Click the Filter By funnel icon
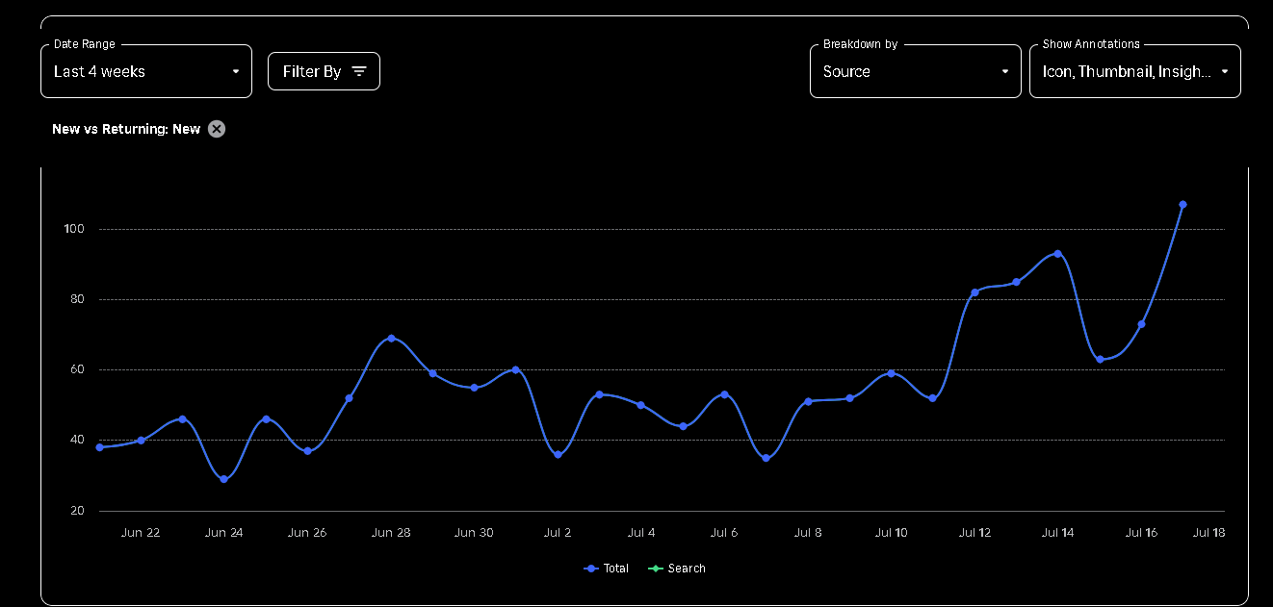The height and width of the screenshot is (607, 1273). pos(357,70)
